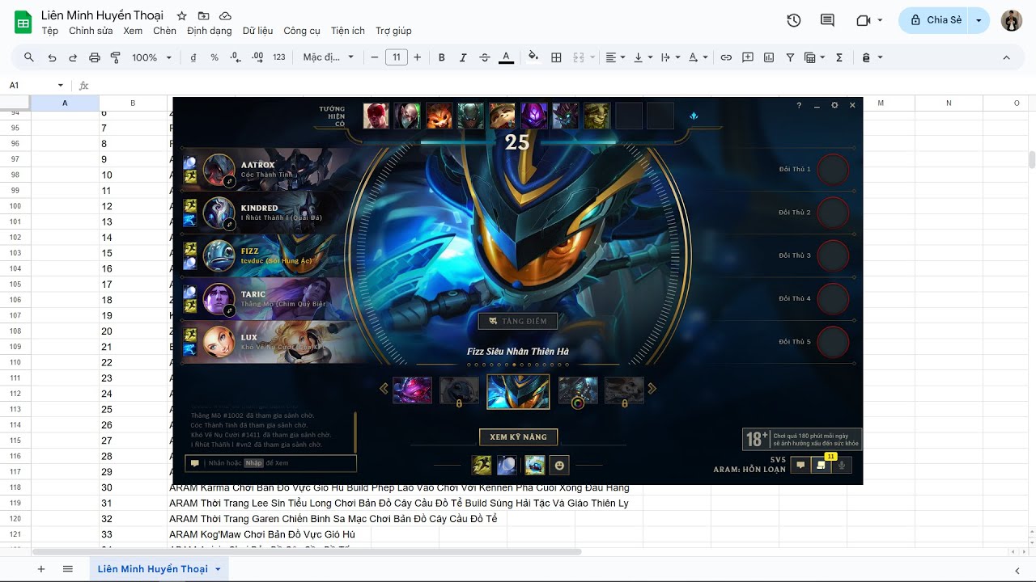Open the vertical align dropdown
Screen dimensions: 1036x582
(x=643, y=57)
